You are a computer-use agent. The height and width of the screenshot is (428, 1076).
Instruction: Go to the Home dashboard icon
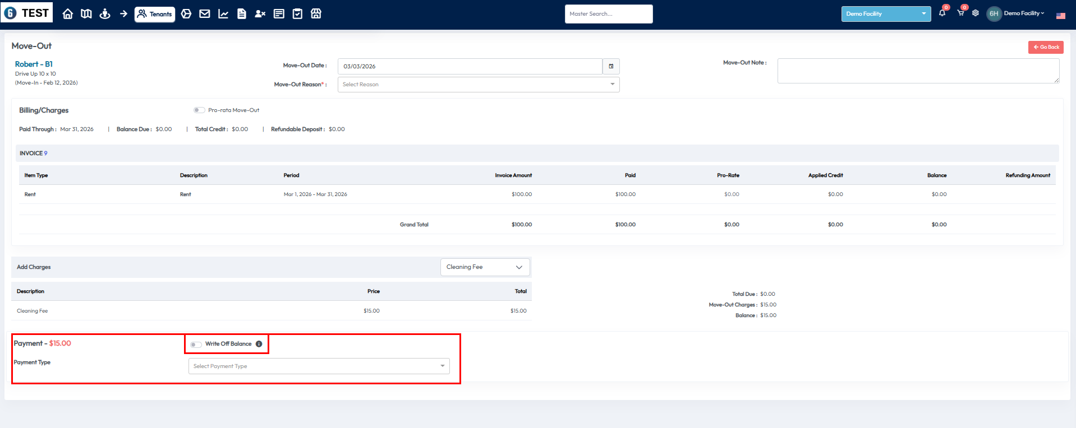coord(68,14)
